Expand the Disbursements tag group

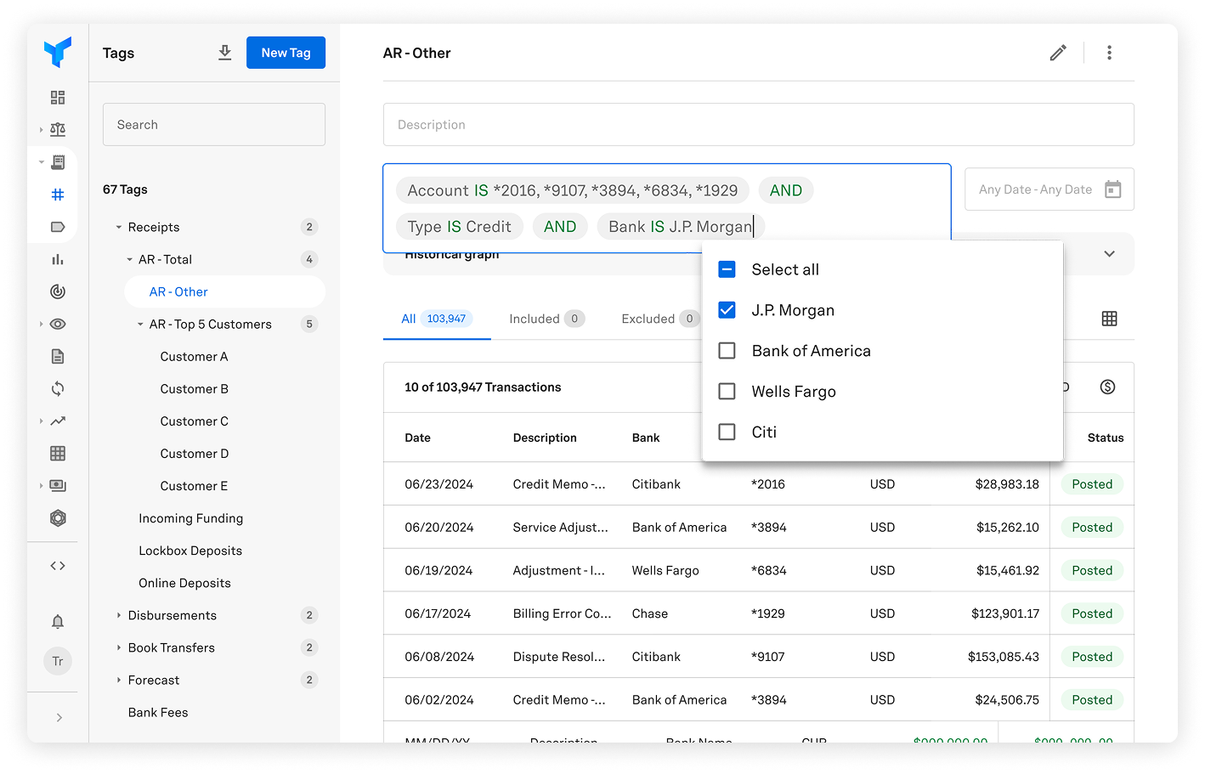(119, 615)
